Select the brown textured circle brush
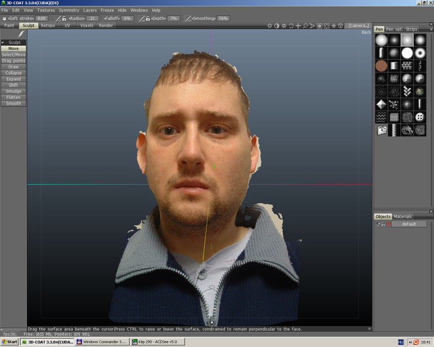Screen dimensions: 434x347 click(x=381, y=65)
